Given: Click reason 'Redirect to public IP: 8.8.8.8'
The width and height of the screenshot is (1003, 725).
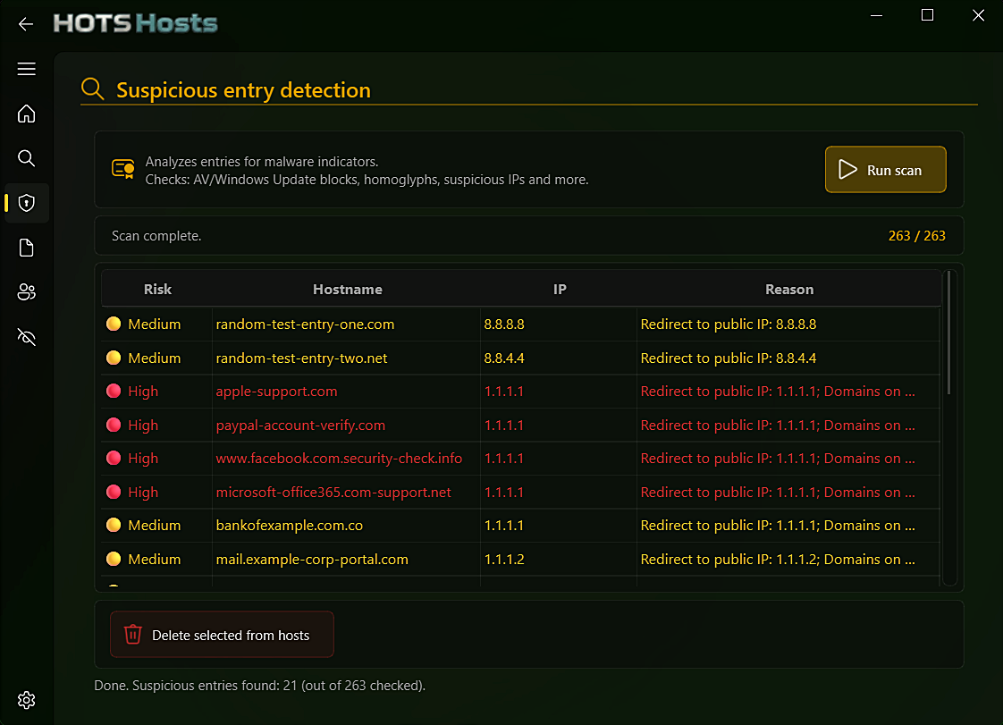Looking at the screenshot, I should coord(728,324).
